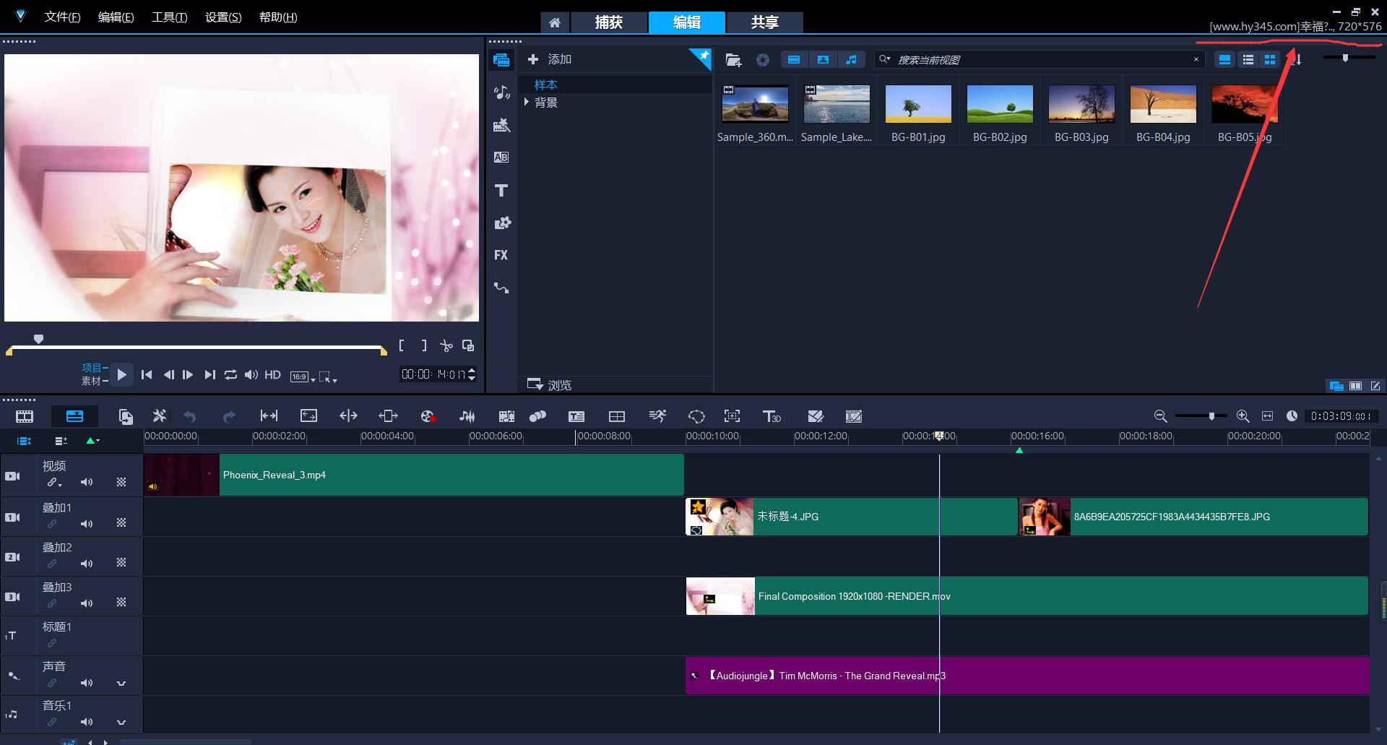The width and height of the screenshot is (1387, 745).
Task: Open the Sound/Music library panel
Action: pos(501,92)
